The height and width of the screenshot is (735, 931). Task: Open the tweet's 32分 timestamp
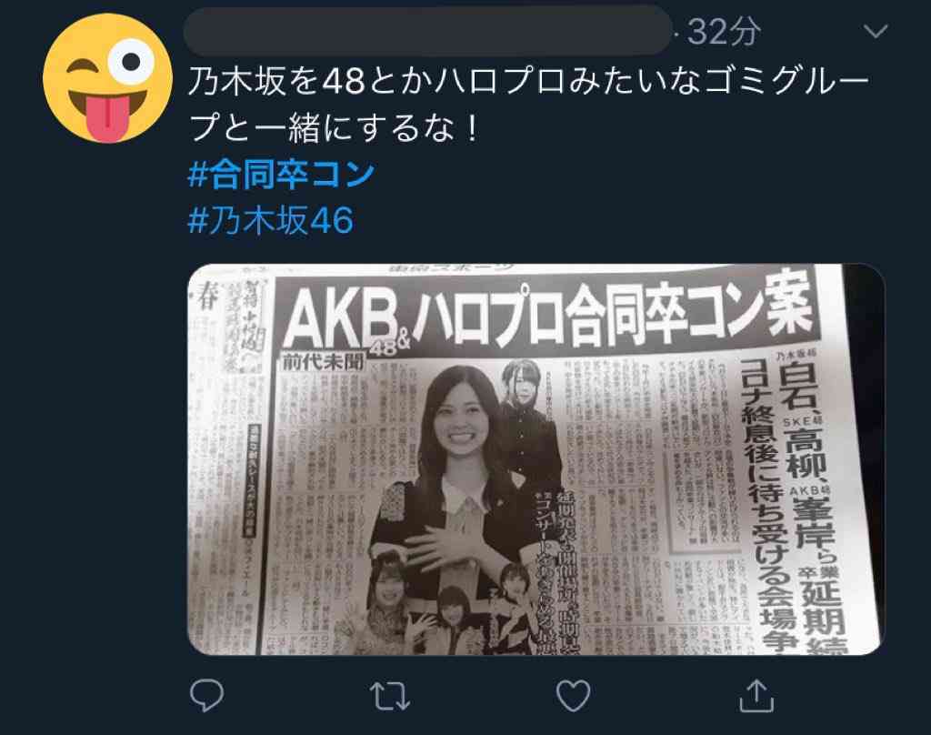point(723,31)
